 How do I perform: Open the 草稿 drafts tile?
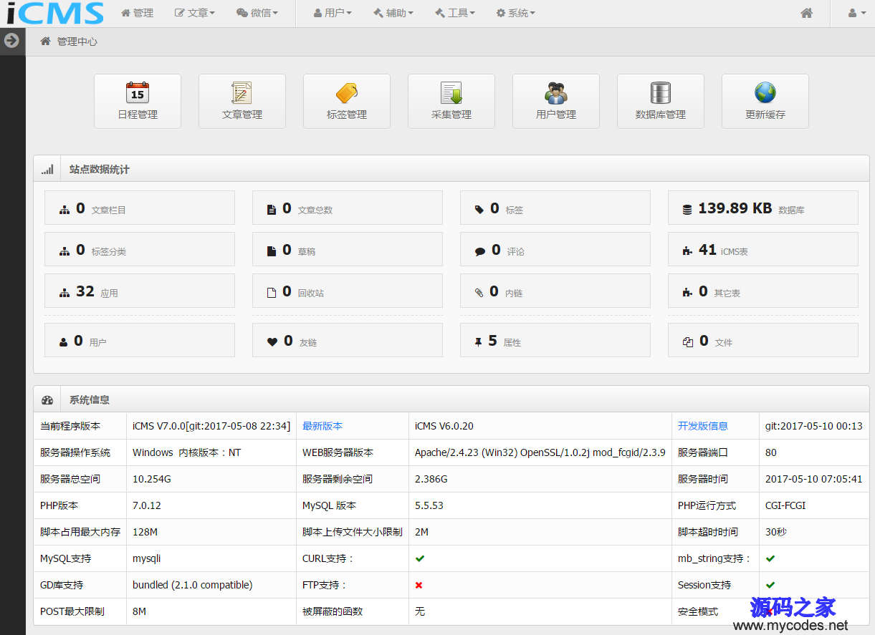coord(348,249)
